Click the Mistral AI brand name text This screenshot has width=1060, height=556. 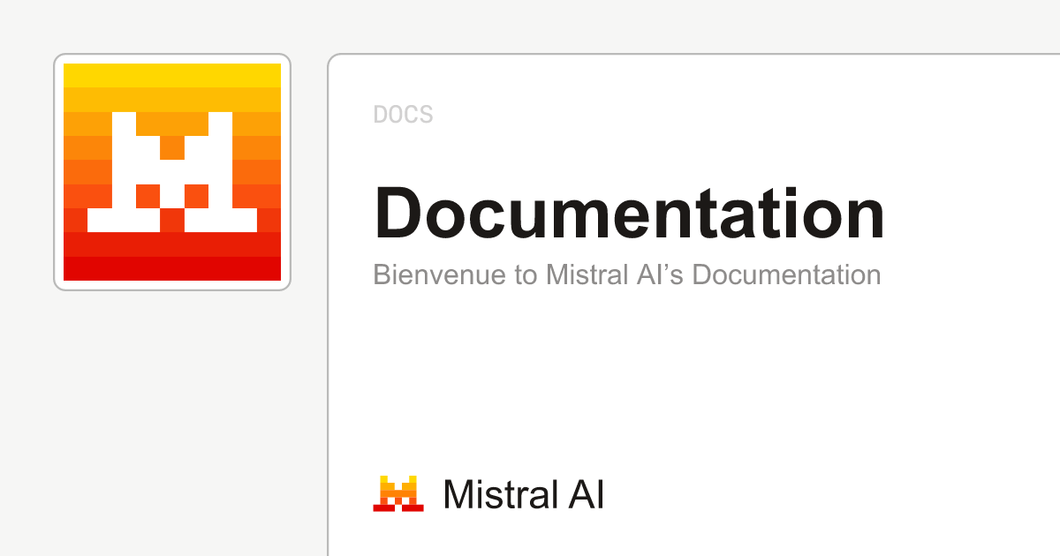coord(523,494)
